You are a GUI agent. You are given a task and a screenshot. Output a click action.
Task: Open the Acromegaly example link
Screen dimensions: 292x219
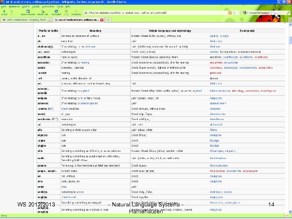[231, 68]
